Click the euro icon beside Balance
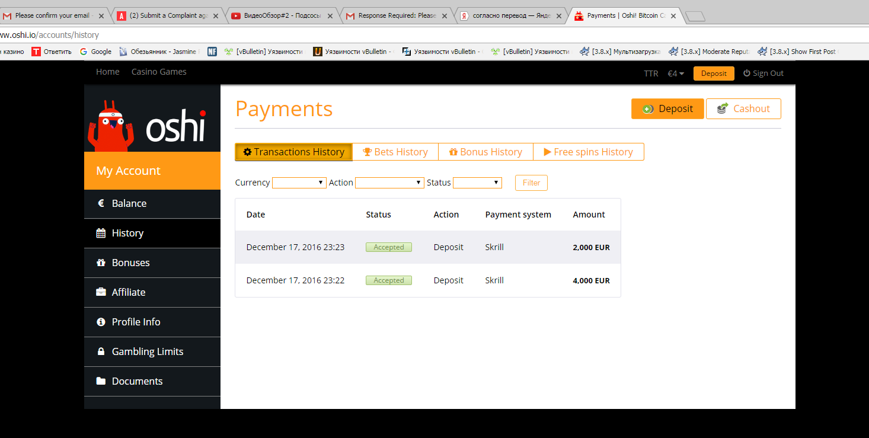 (101, 203)
